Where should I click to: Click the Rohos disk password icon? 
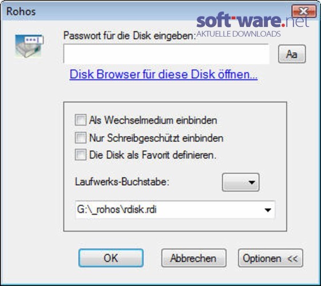29,46
